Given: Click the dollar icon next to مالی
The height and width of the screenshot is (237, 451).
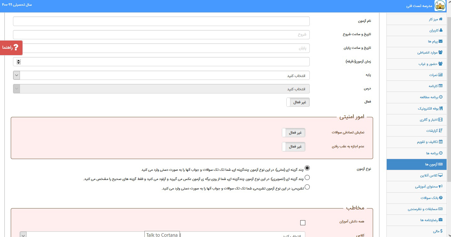Looking at the screenshot, I should point(441,231).
